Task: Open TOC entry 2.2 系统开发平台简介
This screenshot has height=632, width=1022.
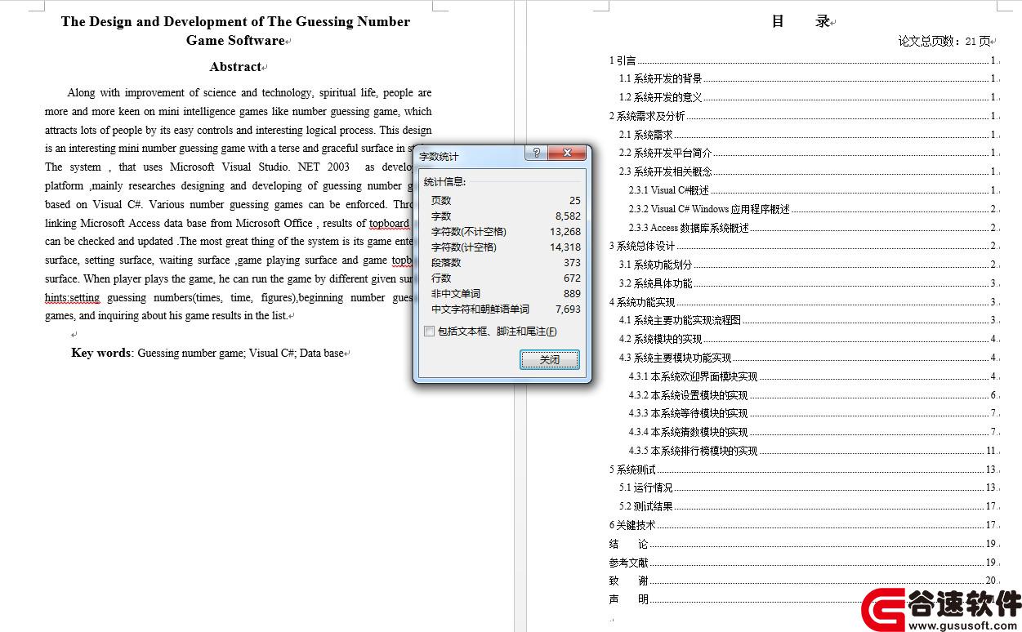Action: (808, 153)
